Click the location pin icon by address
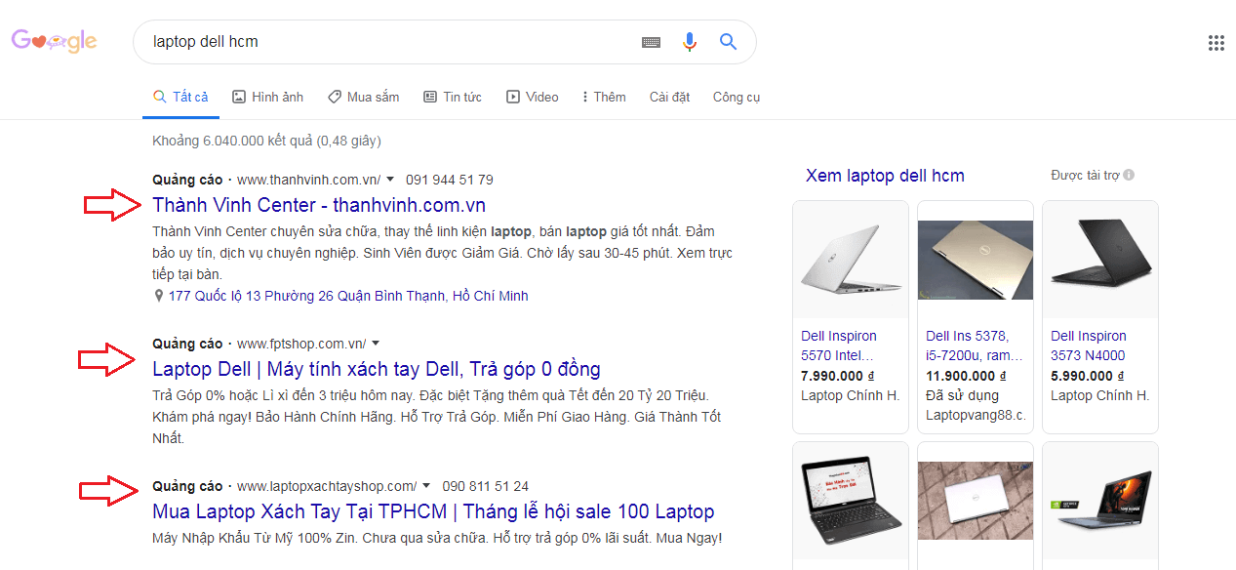 158,296
